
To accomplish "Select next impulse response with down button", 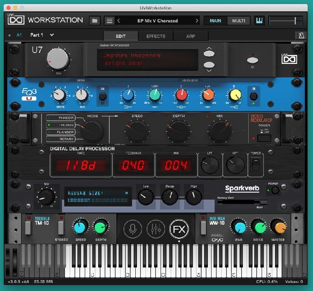I will pos(209,65).
